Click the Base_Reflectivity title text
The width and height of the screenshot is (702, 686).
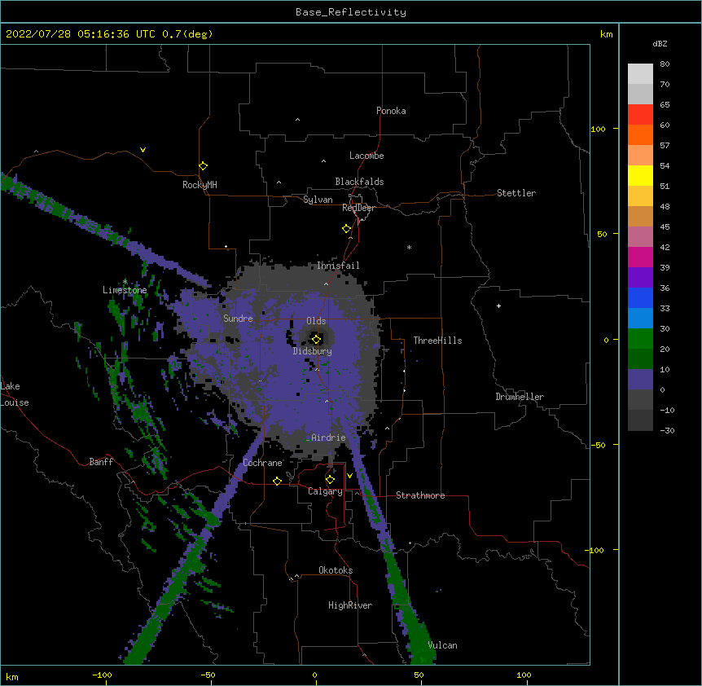pos(351,12)
